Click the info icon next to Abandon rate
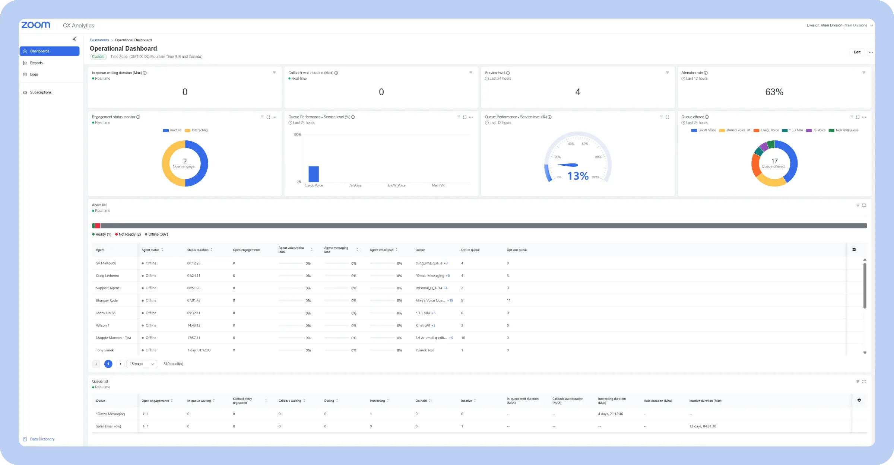The width and height of the screenshot is (894, 465). [706, 73]
